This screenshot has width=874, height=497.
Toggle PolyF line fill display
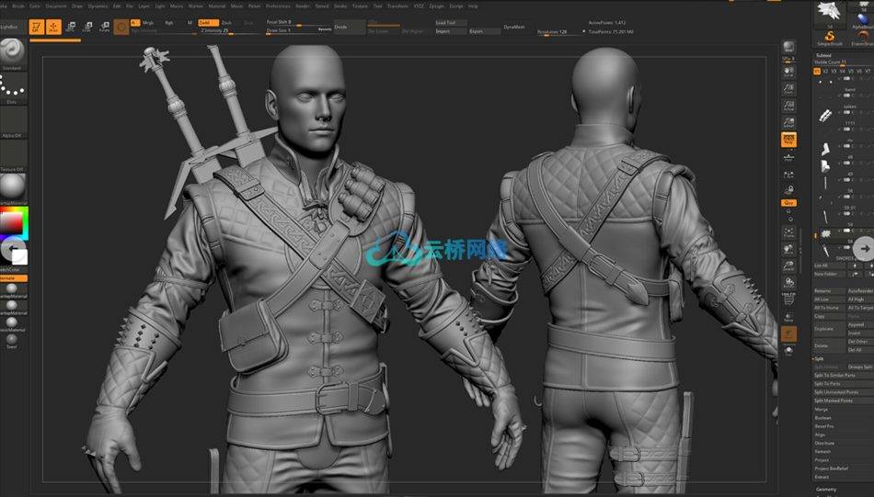tap(788, 299)
